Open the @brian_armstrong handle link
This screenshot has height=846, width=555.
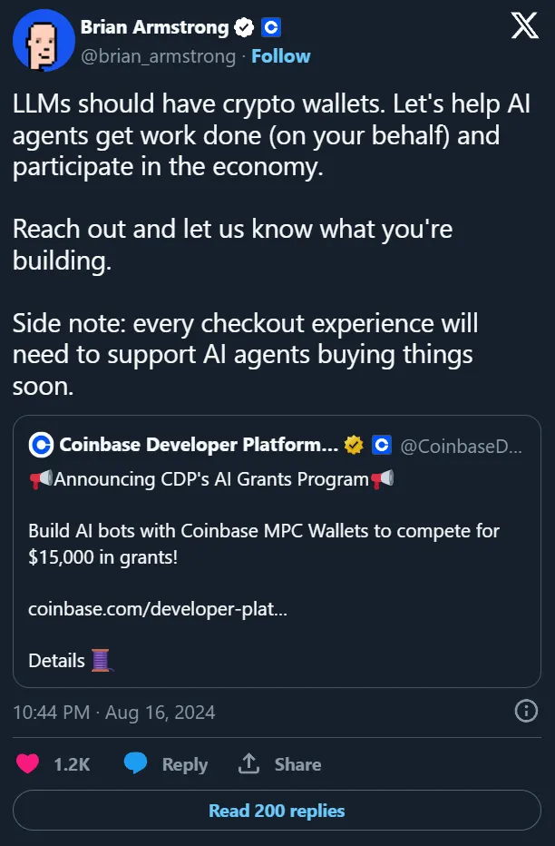pos(160,56)
